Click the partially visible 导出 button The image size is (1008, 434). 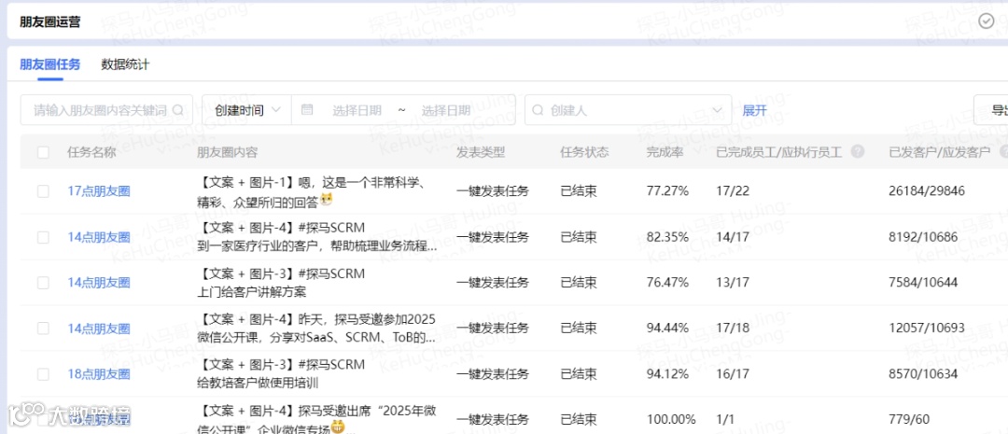(x=991, y=110)
